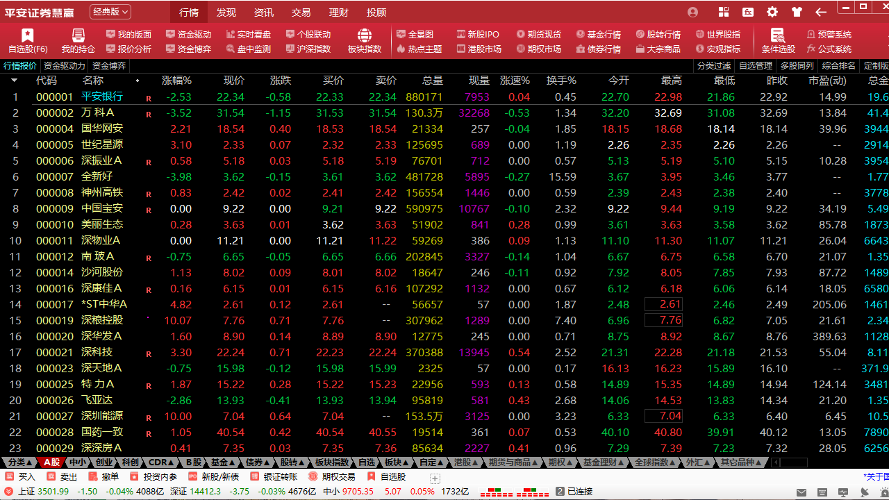Switch to the 投顾 main tab

[x=376, y=12]
